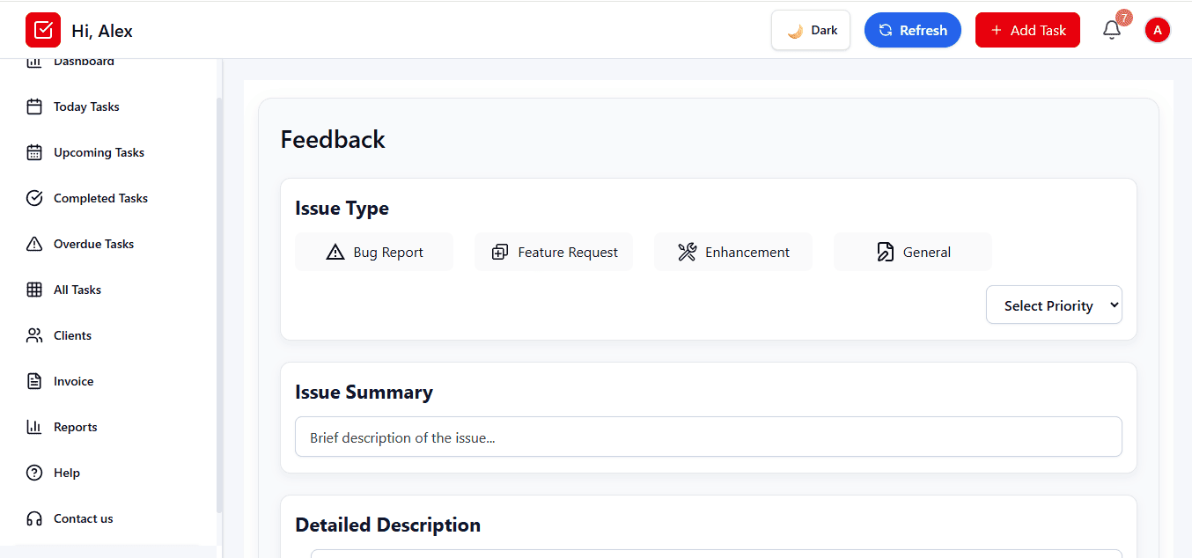1192x558 pixels.
Task: Open the Select Priority dropdown
Action: (1054, 305)
